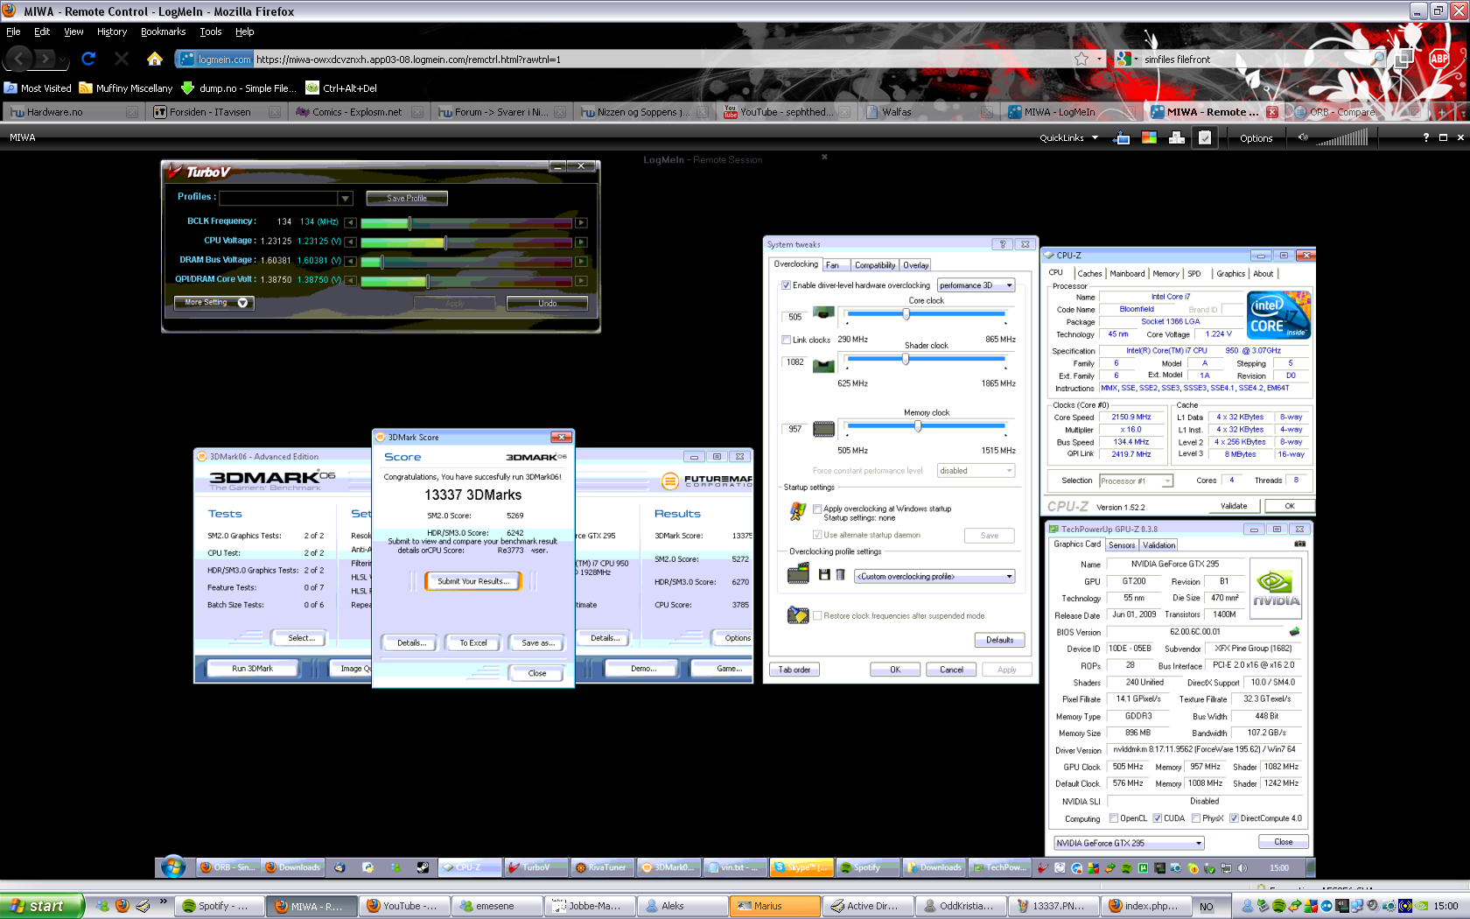The image size is (1470, 919).
Task: Toggle OpenCL checkbox in GPU-Z
Action: [1114, 818]
